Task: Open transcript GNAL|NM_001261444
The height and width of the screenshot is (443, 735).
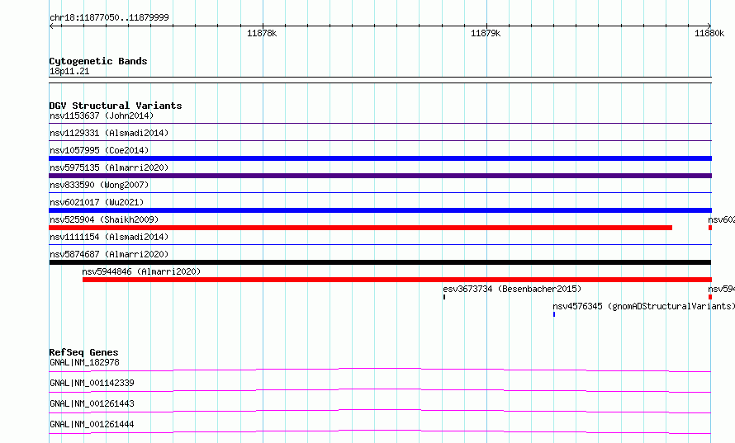Action: (x=92, y=424)
